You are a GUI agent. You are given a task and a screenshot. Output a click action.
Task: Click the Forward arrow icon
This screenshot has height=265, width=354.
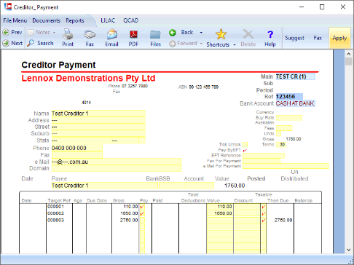(x=173, y=44)
